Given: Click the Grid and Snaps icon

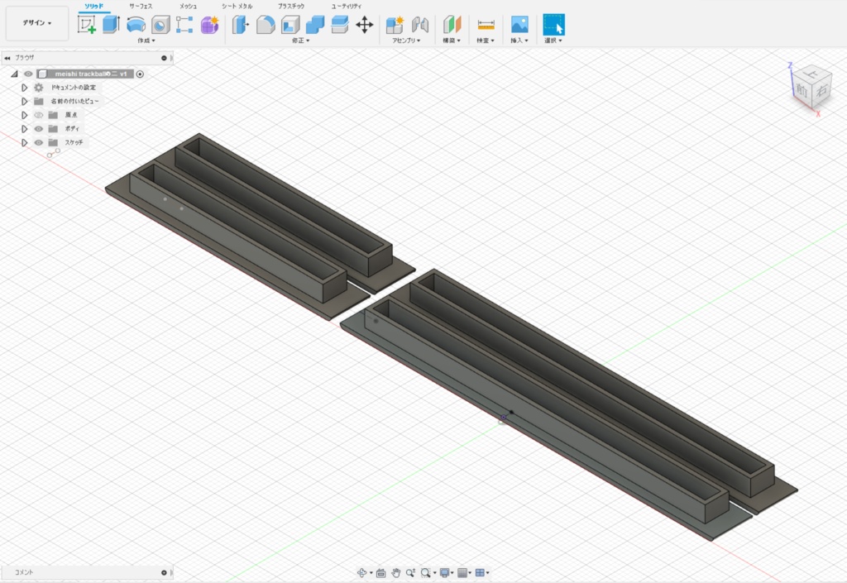Looking at the screenshot, I should click(x=462, y=573).
